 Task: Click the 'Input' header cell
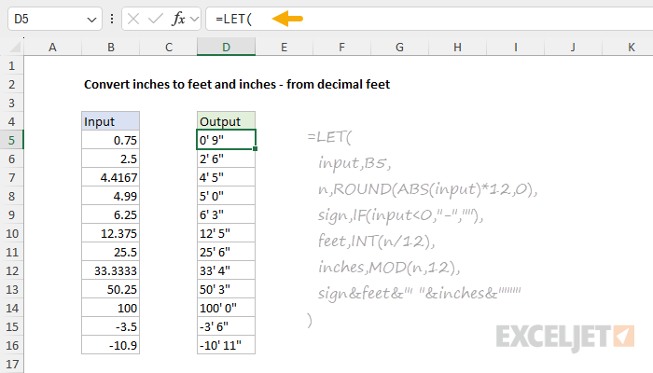(x=111, y=121)
